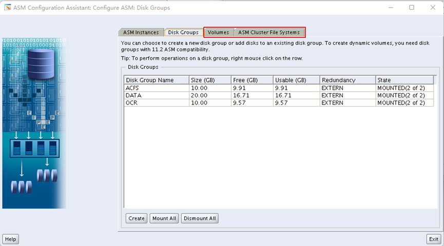
Task: Click usable value 9.91 in ACFS row
Action: 281,88
